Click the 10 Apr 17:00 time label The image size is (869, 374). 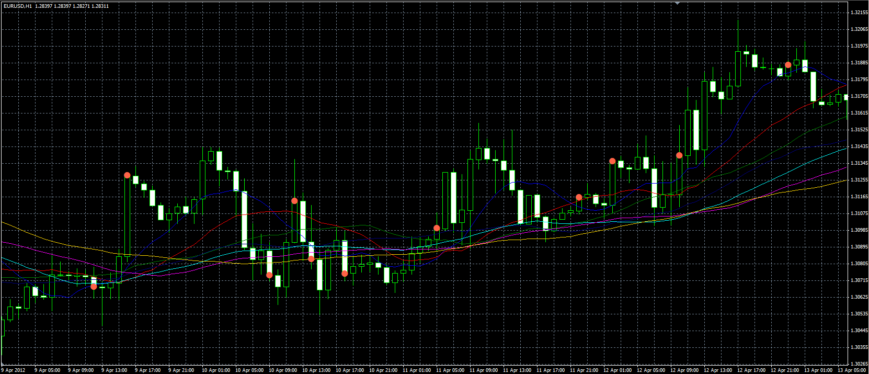click(x=350, y=370)
